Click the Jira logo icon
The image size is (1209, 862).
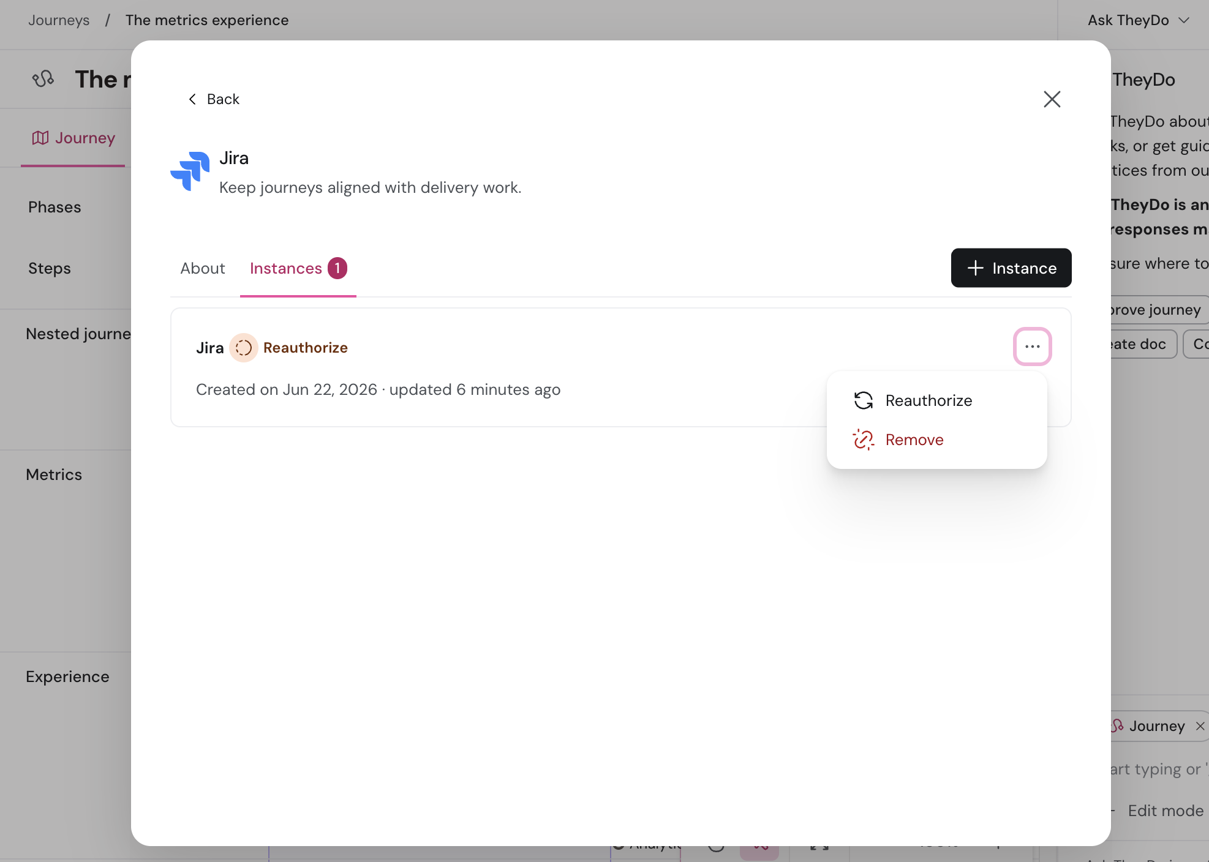pos(190,171)
